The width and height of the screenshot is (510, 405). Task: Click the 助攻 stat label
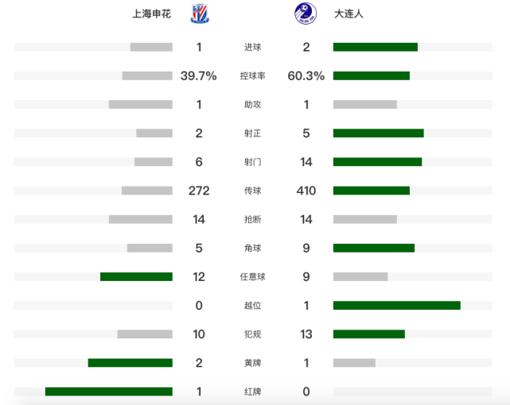253,105
